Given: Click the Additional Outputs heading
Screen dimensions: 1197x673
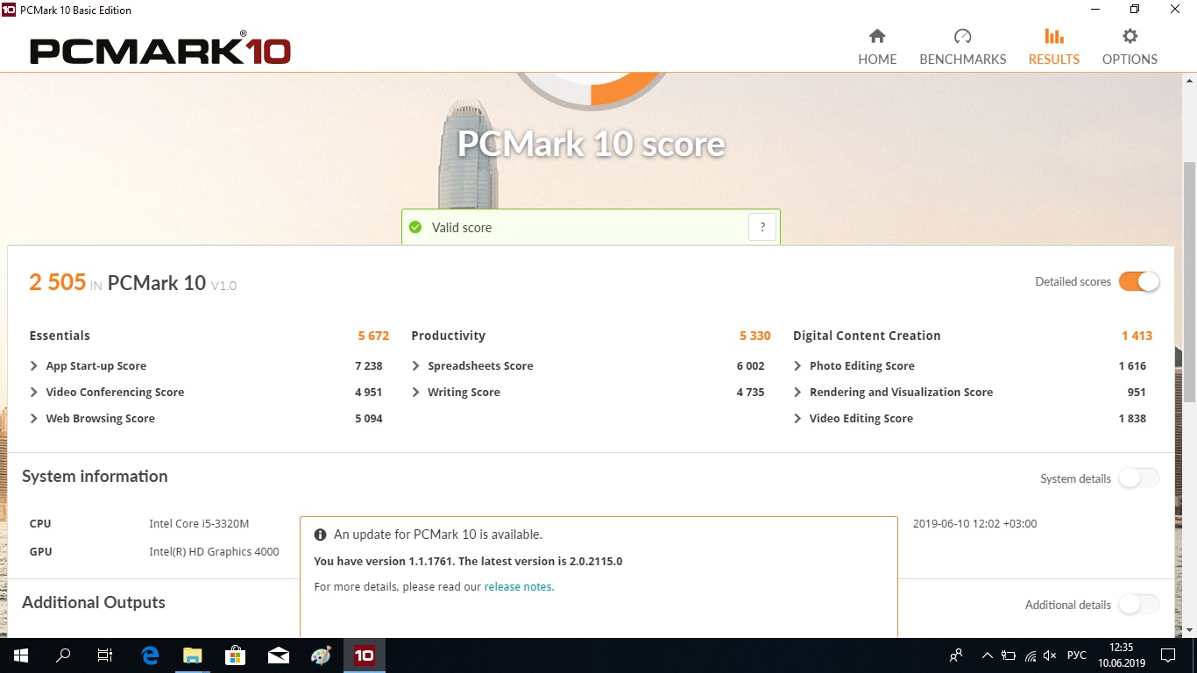Looking at the screenshot, I should (94, 603).
